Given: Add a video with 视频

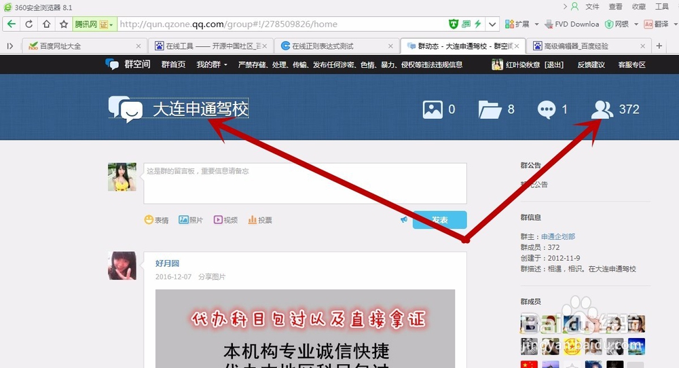Looking at the screenshot, I should click(225, 220).
